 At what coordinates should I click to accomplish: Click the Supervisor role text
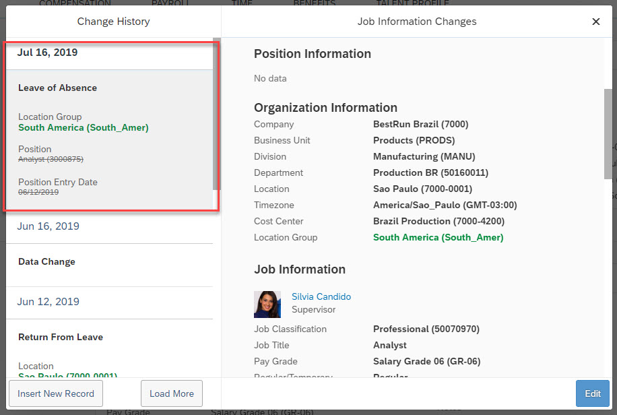[314, 309]
